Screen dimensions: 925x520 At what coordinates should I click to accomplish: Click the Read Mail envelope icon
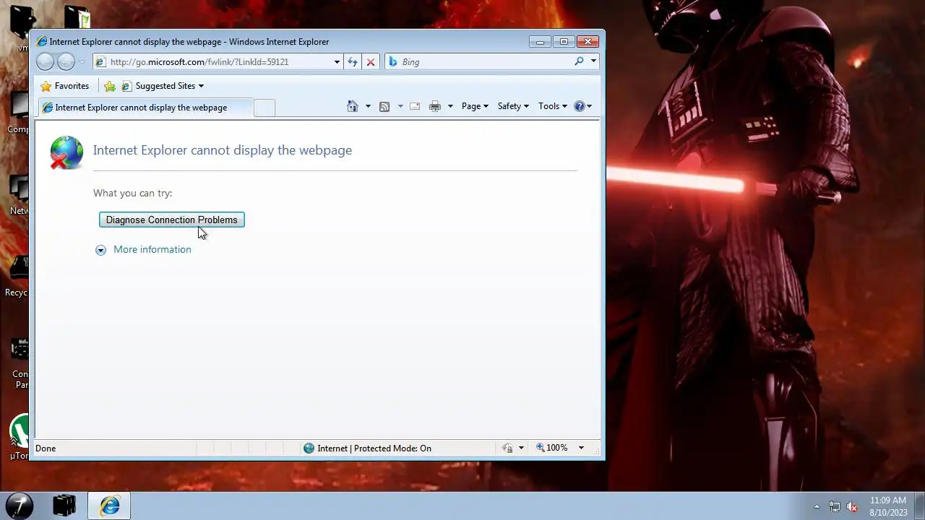click(x=415, y=106)
